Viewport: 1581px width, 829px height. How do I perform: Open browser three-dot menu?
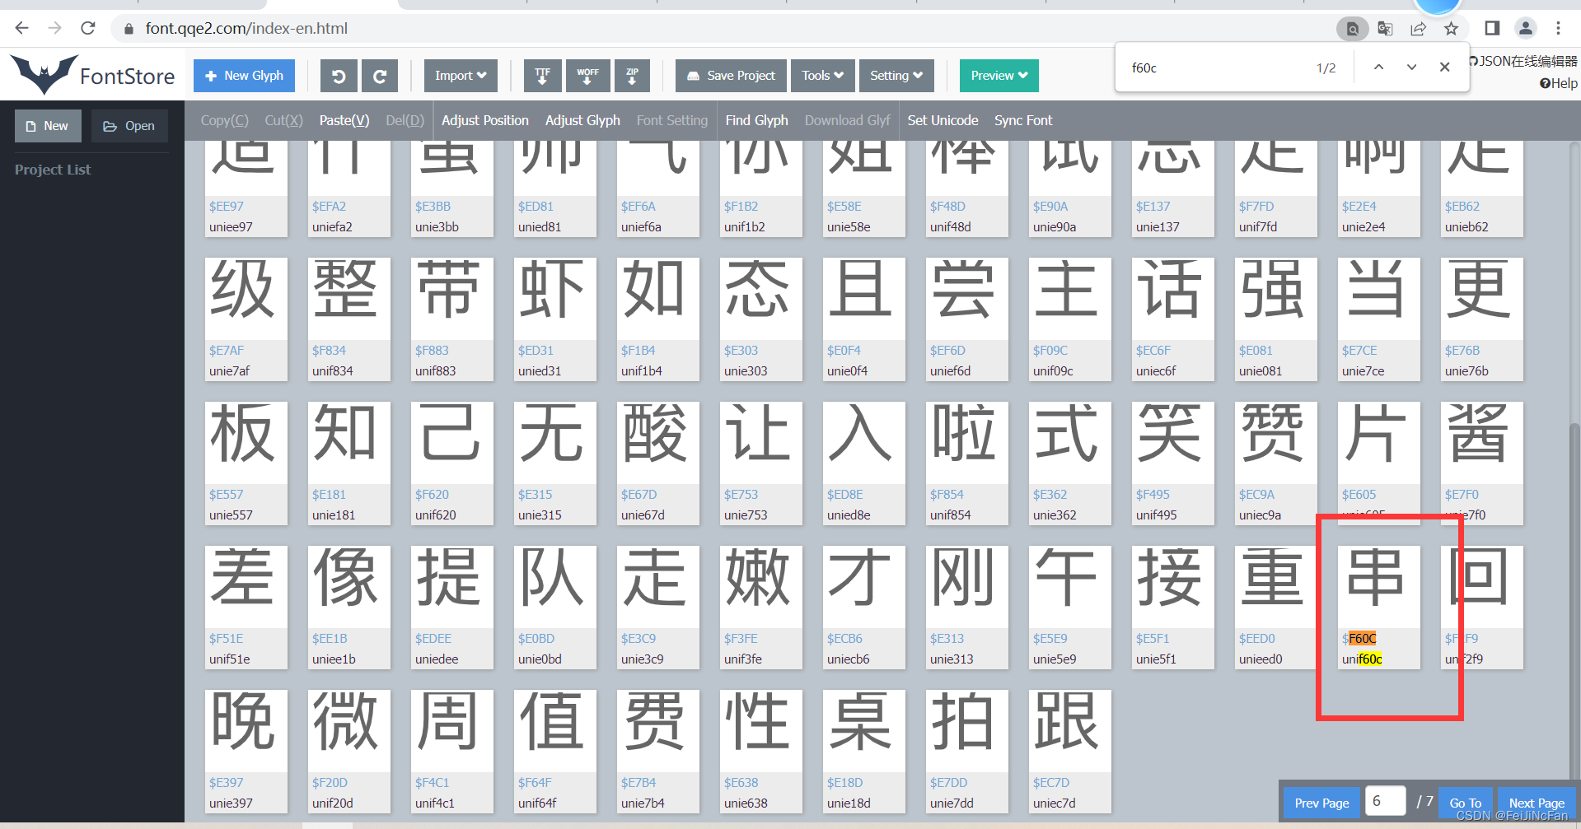(1558, 29)
